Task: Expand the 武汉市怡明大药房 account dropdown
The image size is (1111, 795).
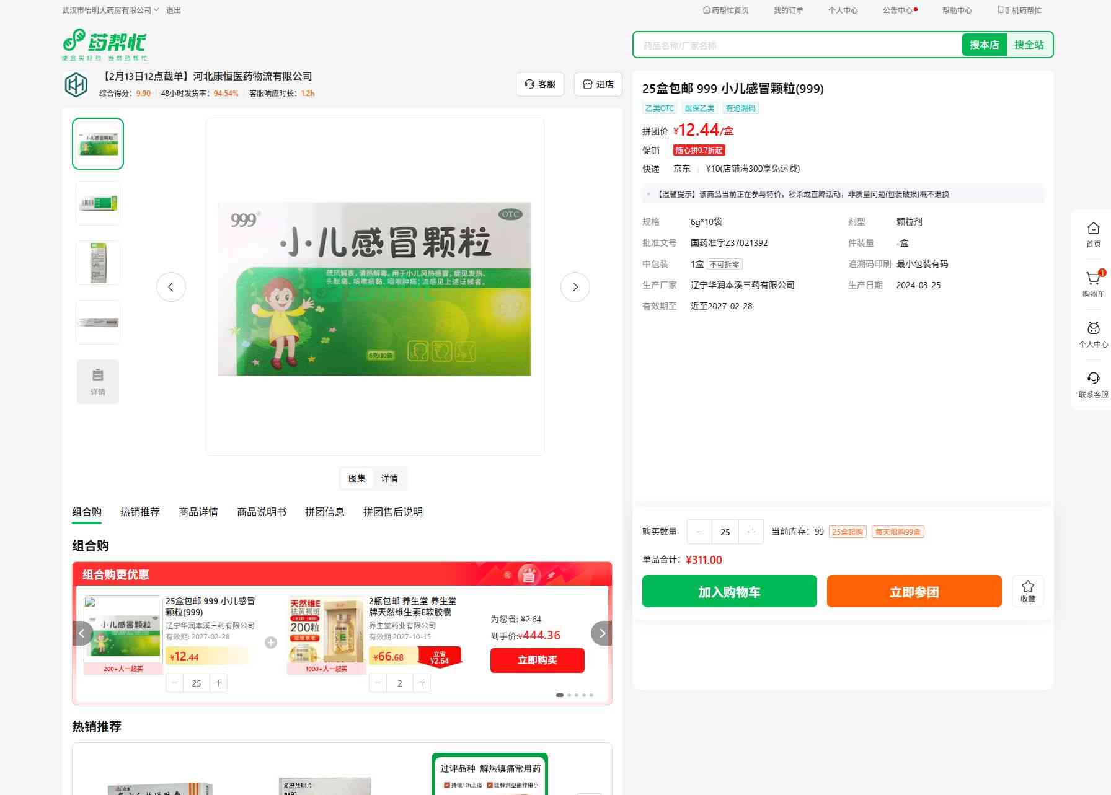Action: (110, 10)
